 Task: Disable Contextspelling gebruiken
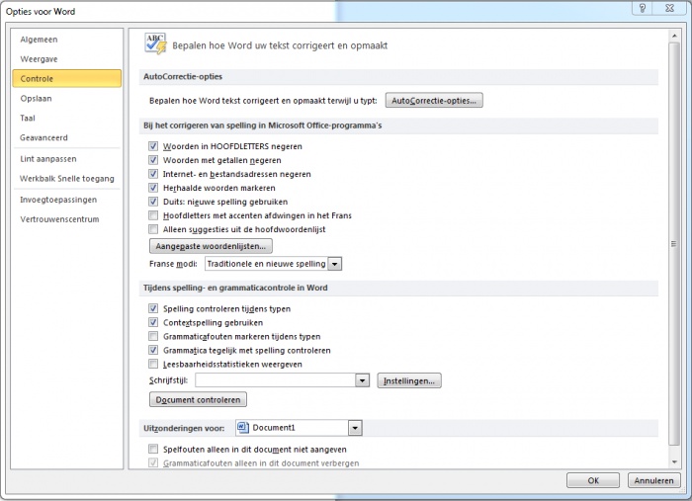(x=153, y=322)
